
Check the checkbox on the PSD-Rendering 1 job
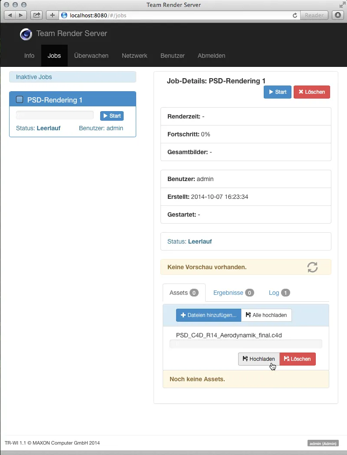tap(20, 99)
